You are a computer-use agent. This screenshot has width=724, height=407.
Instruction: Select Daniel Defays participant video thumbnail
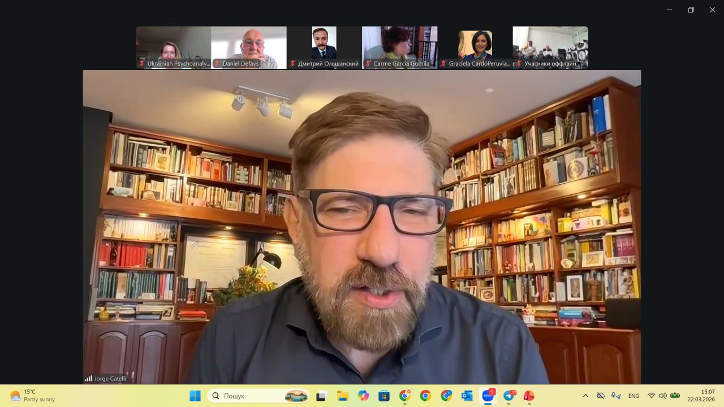249,47
